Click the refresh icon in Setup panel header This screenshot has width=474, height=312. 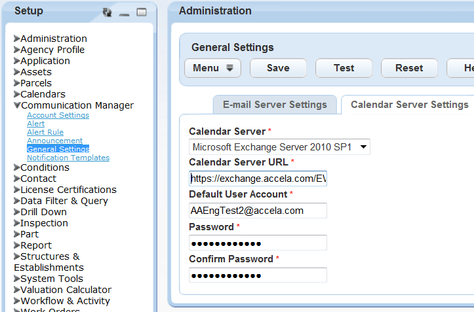(108, 12)
